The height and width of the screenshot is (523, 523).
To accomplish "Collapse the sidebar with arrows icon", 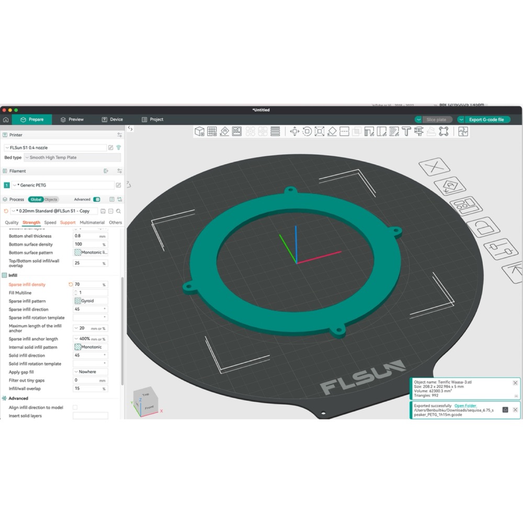I will click(130, 129).
